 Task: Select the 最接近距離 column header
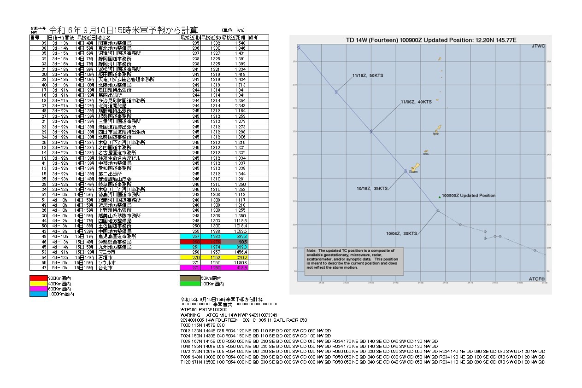[x=234, y=38]
